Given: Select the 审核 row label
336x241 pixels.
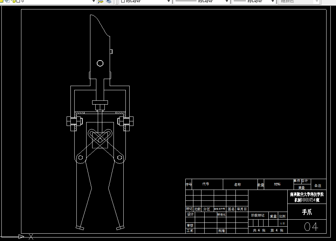Looking at the screenshot, I should (x=190, y=225).
